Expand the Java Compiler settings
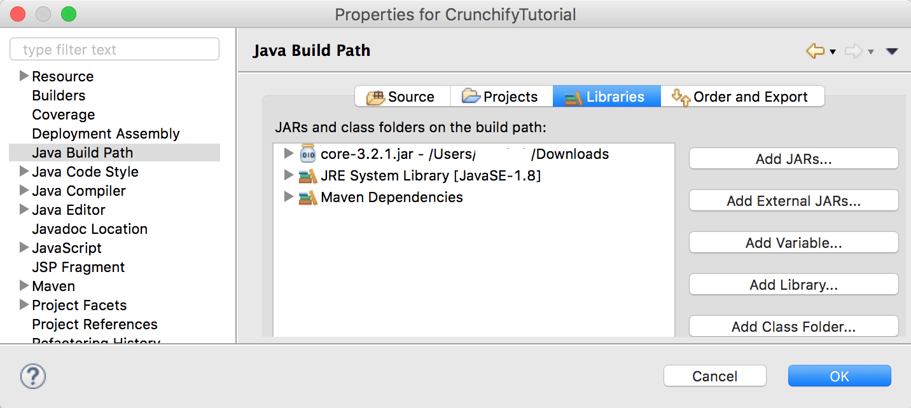This screenshot has width=911, height=408. pos(24,191)
